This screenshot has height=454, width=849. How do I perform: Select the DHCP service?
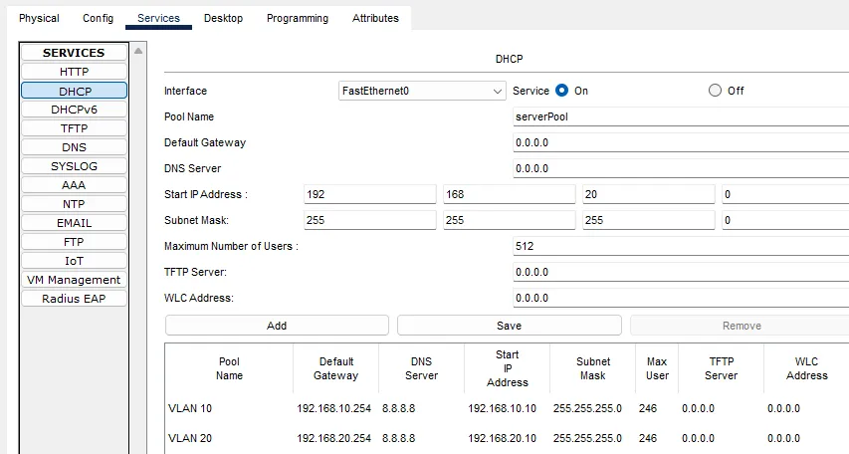(x=75, y=91)
